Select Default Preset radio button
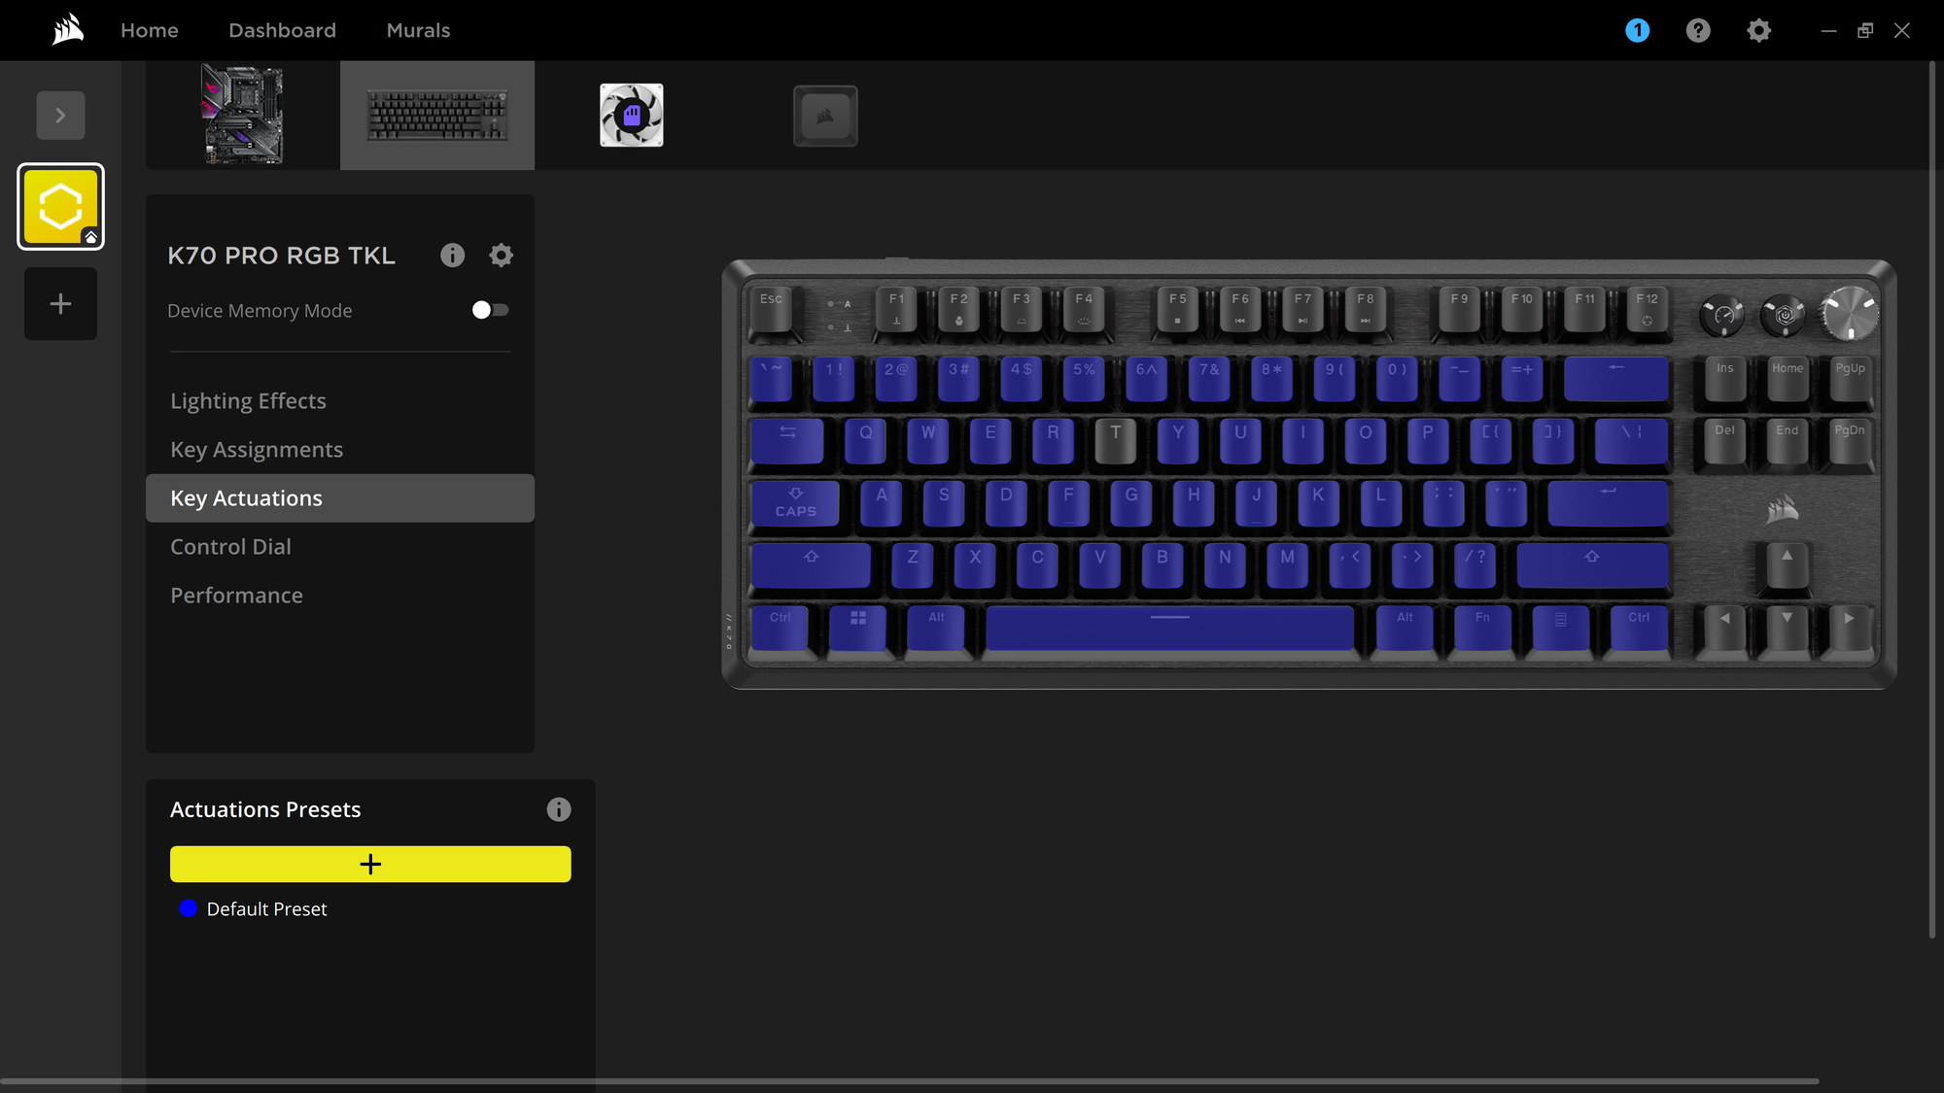This screenshot has width=1944, height=1093. coord(189,908)
